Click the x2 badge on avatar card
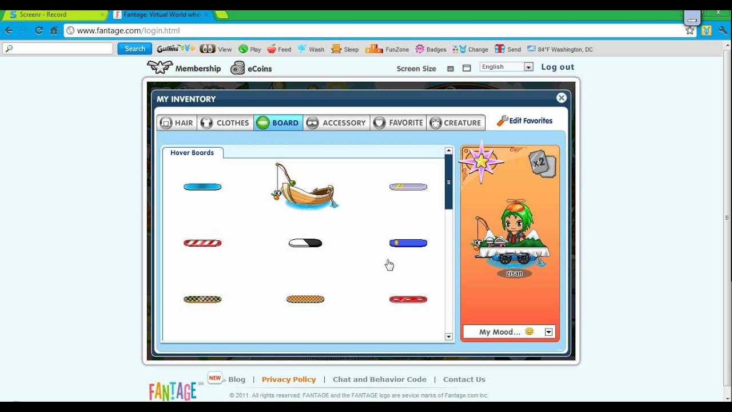732x412 pixels. (x=541, y=164)
